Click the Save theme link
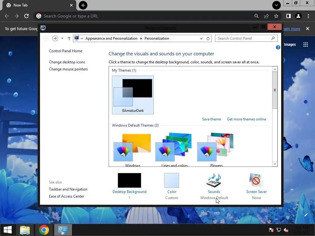The image size is (315, 236). click(211, 119)
